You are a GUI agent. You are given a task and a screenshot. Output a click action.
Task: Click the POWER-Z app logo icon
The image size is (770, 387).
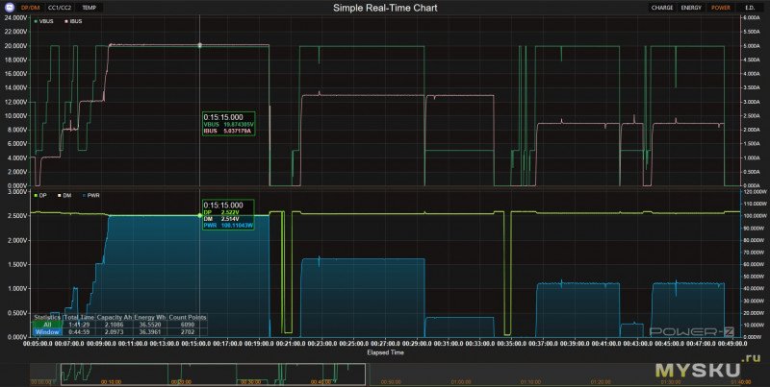coord(10,8)
